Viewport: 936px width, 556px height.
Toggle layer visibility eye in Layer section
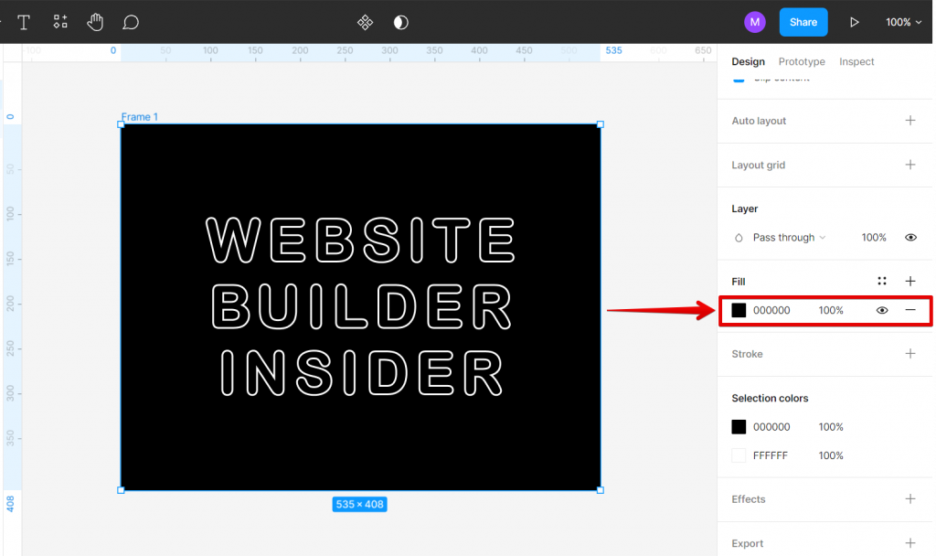click(910, 238)
